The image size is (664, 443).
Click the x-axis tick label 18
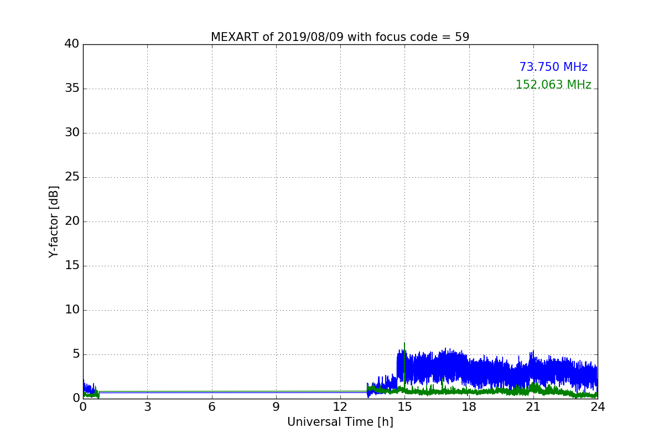click(469, 407)
